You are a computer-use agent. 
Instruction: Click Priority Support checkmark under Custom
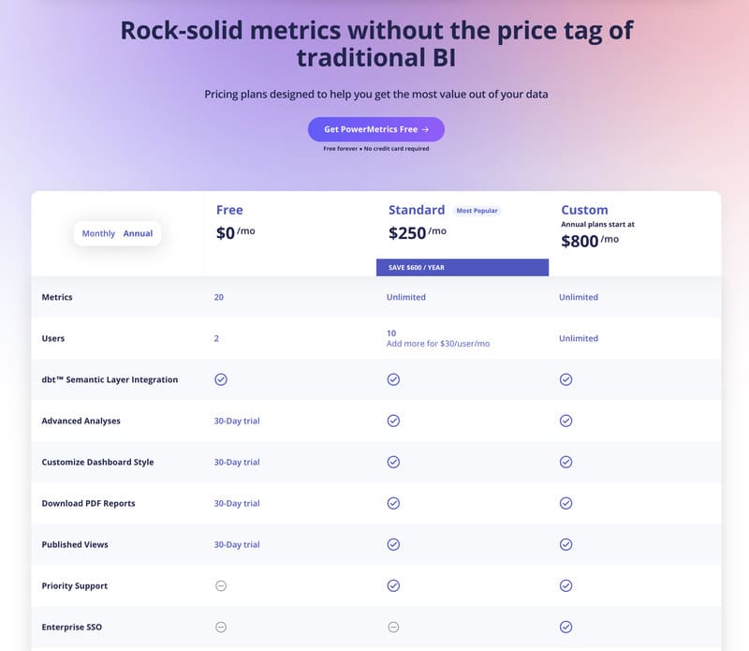pyautogui.click(x=565, y=586)
